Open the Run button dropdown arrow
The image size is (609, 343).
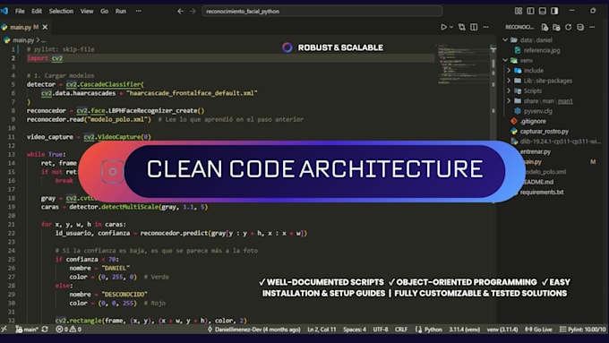pyautogui.click(x=451, y=27)
